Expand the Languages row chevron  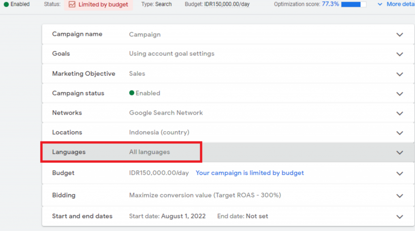point(400,153)
